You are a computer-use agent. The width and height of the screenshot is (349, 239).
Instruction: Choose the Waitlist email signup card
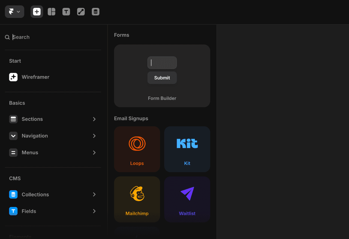click(187, 199)
